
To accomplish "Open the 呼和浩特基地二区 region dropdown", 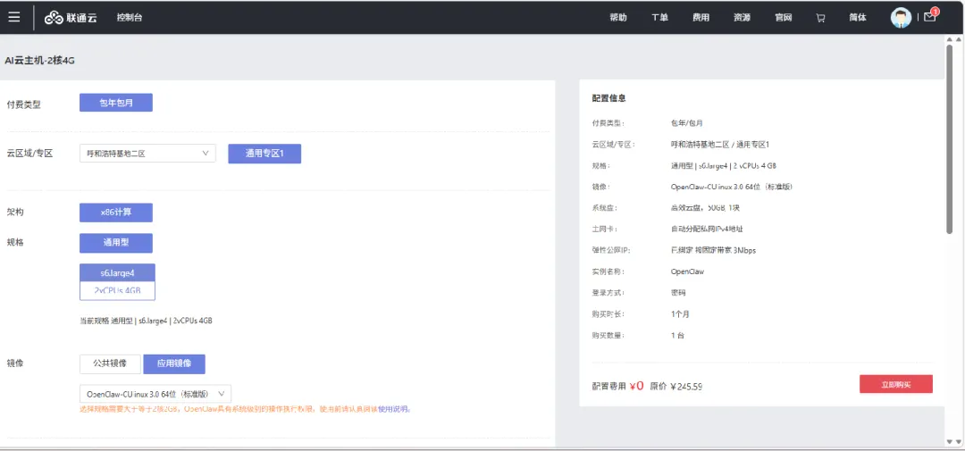I will (147, 154).
